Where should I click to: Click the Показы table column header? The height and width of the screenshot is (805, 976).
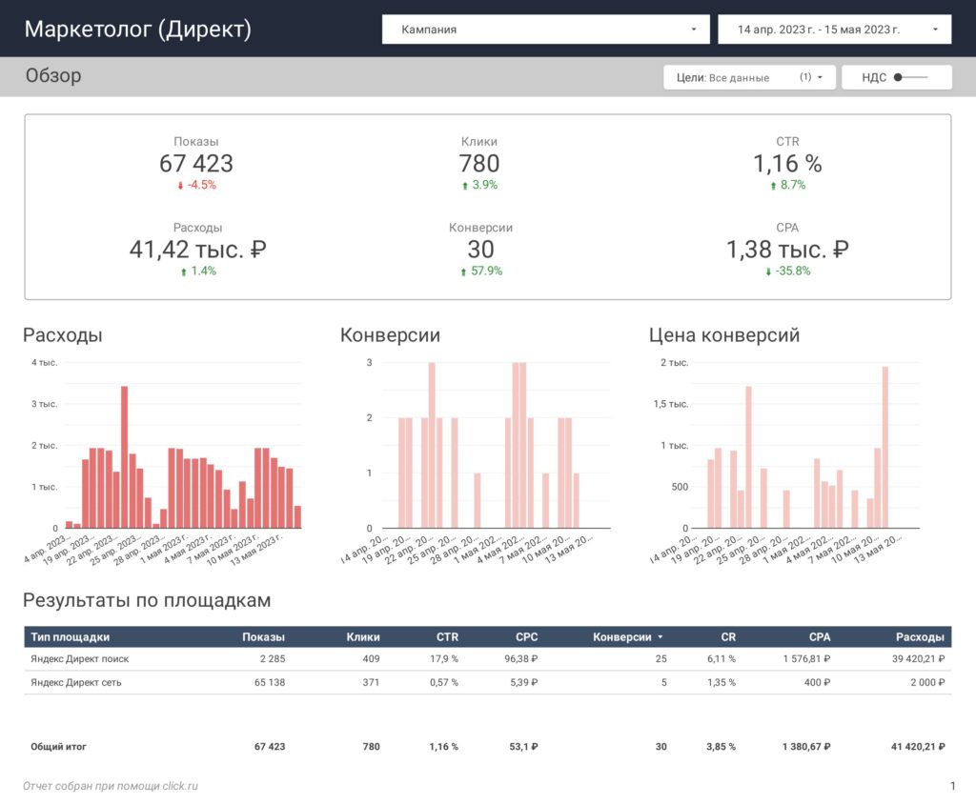pyautogui.click(x=263, y=637)
